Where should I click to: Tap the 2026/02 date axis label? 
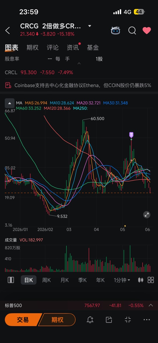(45, 229)
